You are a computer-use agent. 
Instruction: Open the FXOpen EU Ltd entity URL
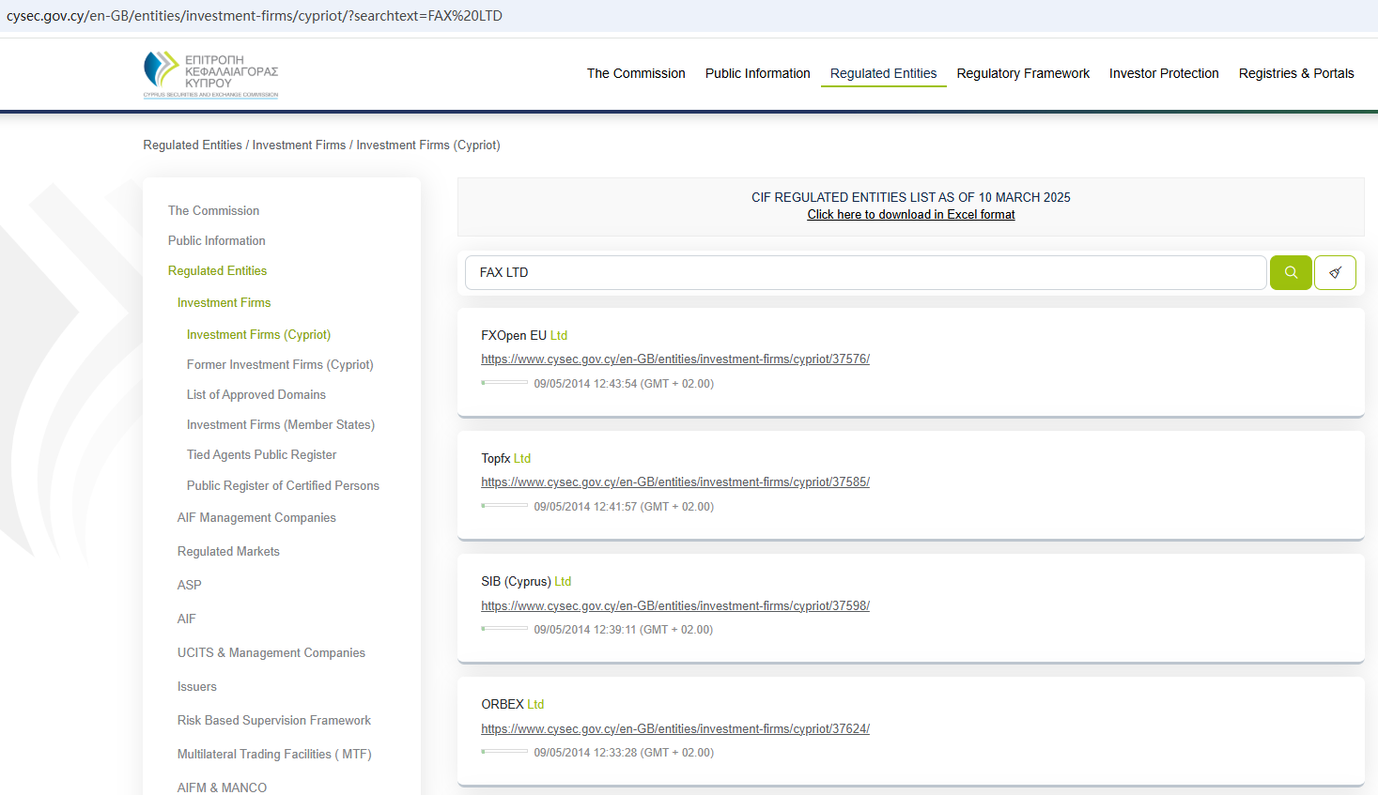tap(674, 359)
